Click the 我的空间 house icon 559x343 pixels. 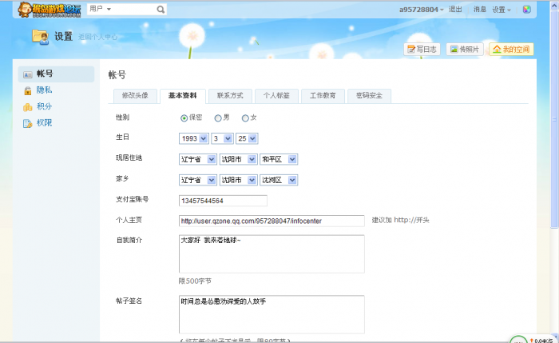pyautogui.click(x=497, y=50)
